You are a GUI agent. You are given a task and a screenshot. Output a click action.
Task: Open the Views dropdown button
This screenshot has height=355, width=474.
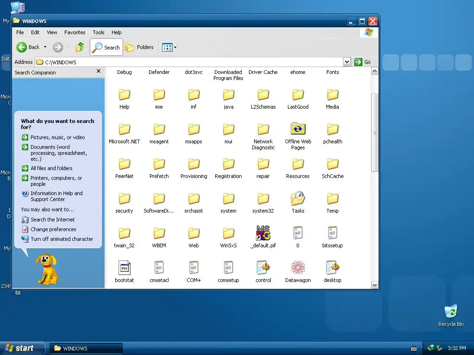click(x=169, y=47)
